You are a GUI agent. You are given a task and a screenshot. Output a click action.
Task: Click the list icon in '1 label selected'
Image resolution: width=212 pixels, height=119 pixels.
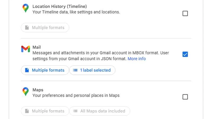coord(75,70)
